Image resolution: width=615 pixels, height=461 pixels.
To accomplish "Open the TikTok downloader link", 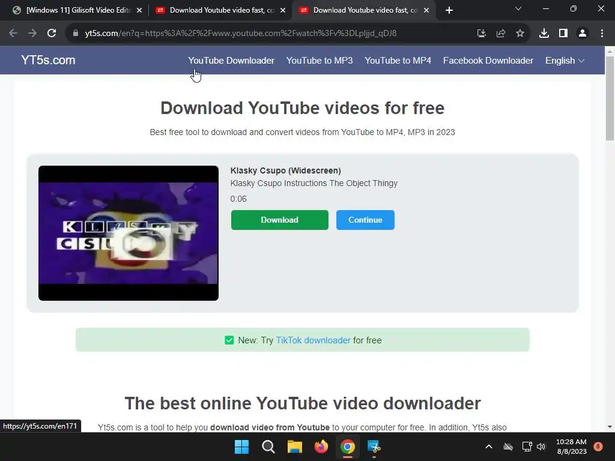I will coord(313,340).
